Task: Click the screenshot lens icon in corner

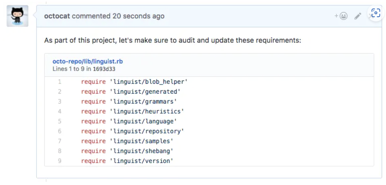Action: click(x=376, y=13)
